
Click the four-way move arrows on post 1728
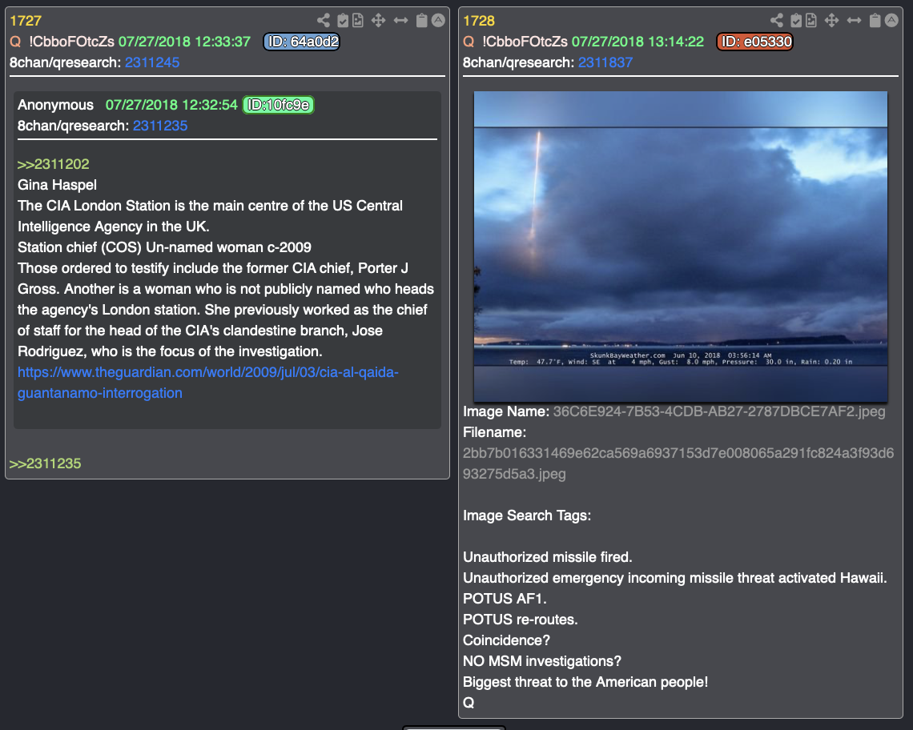[x=831, y=20]
